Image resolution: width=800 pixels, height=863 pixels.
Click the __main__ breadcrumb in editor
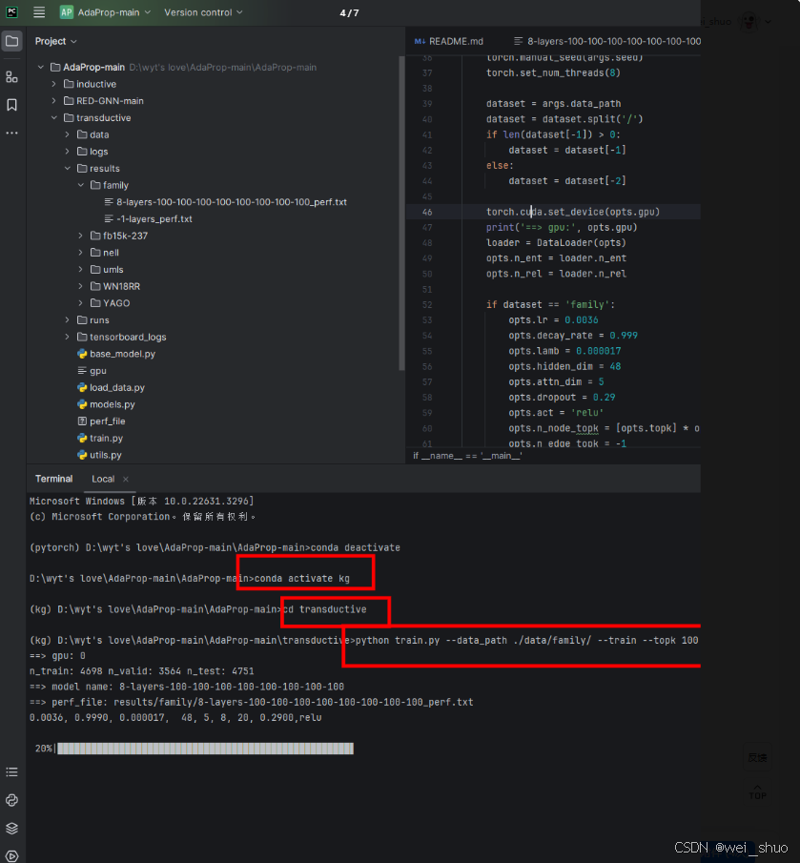click(x=467, y=456)
